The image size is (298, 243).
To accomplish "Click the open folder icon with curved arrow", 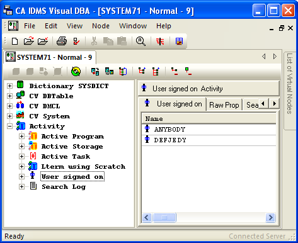I will tap(29, 41).
